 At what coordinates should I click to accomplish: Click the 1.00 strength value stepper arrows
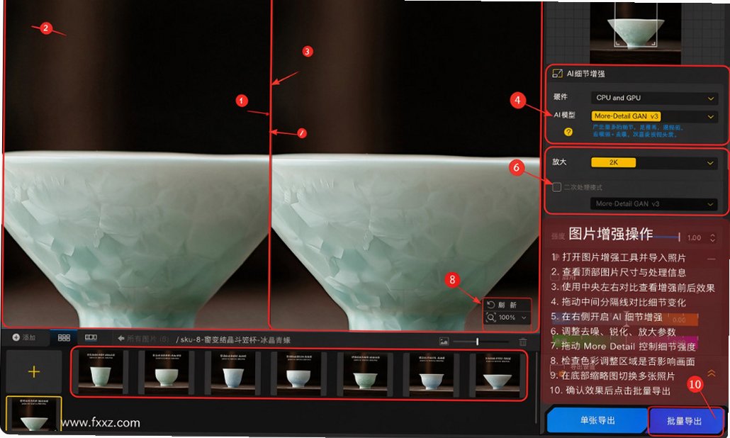click(712, 237)
